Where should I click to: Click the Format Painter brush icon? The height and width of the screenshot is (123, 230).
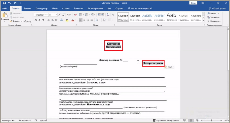[11, 21]
